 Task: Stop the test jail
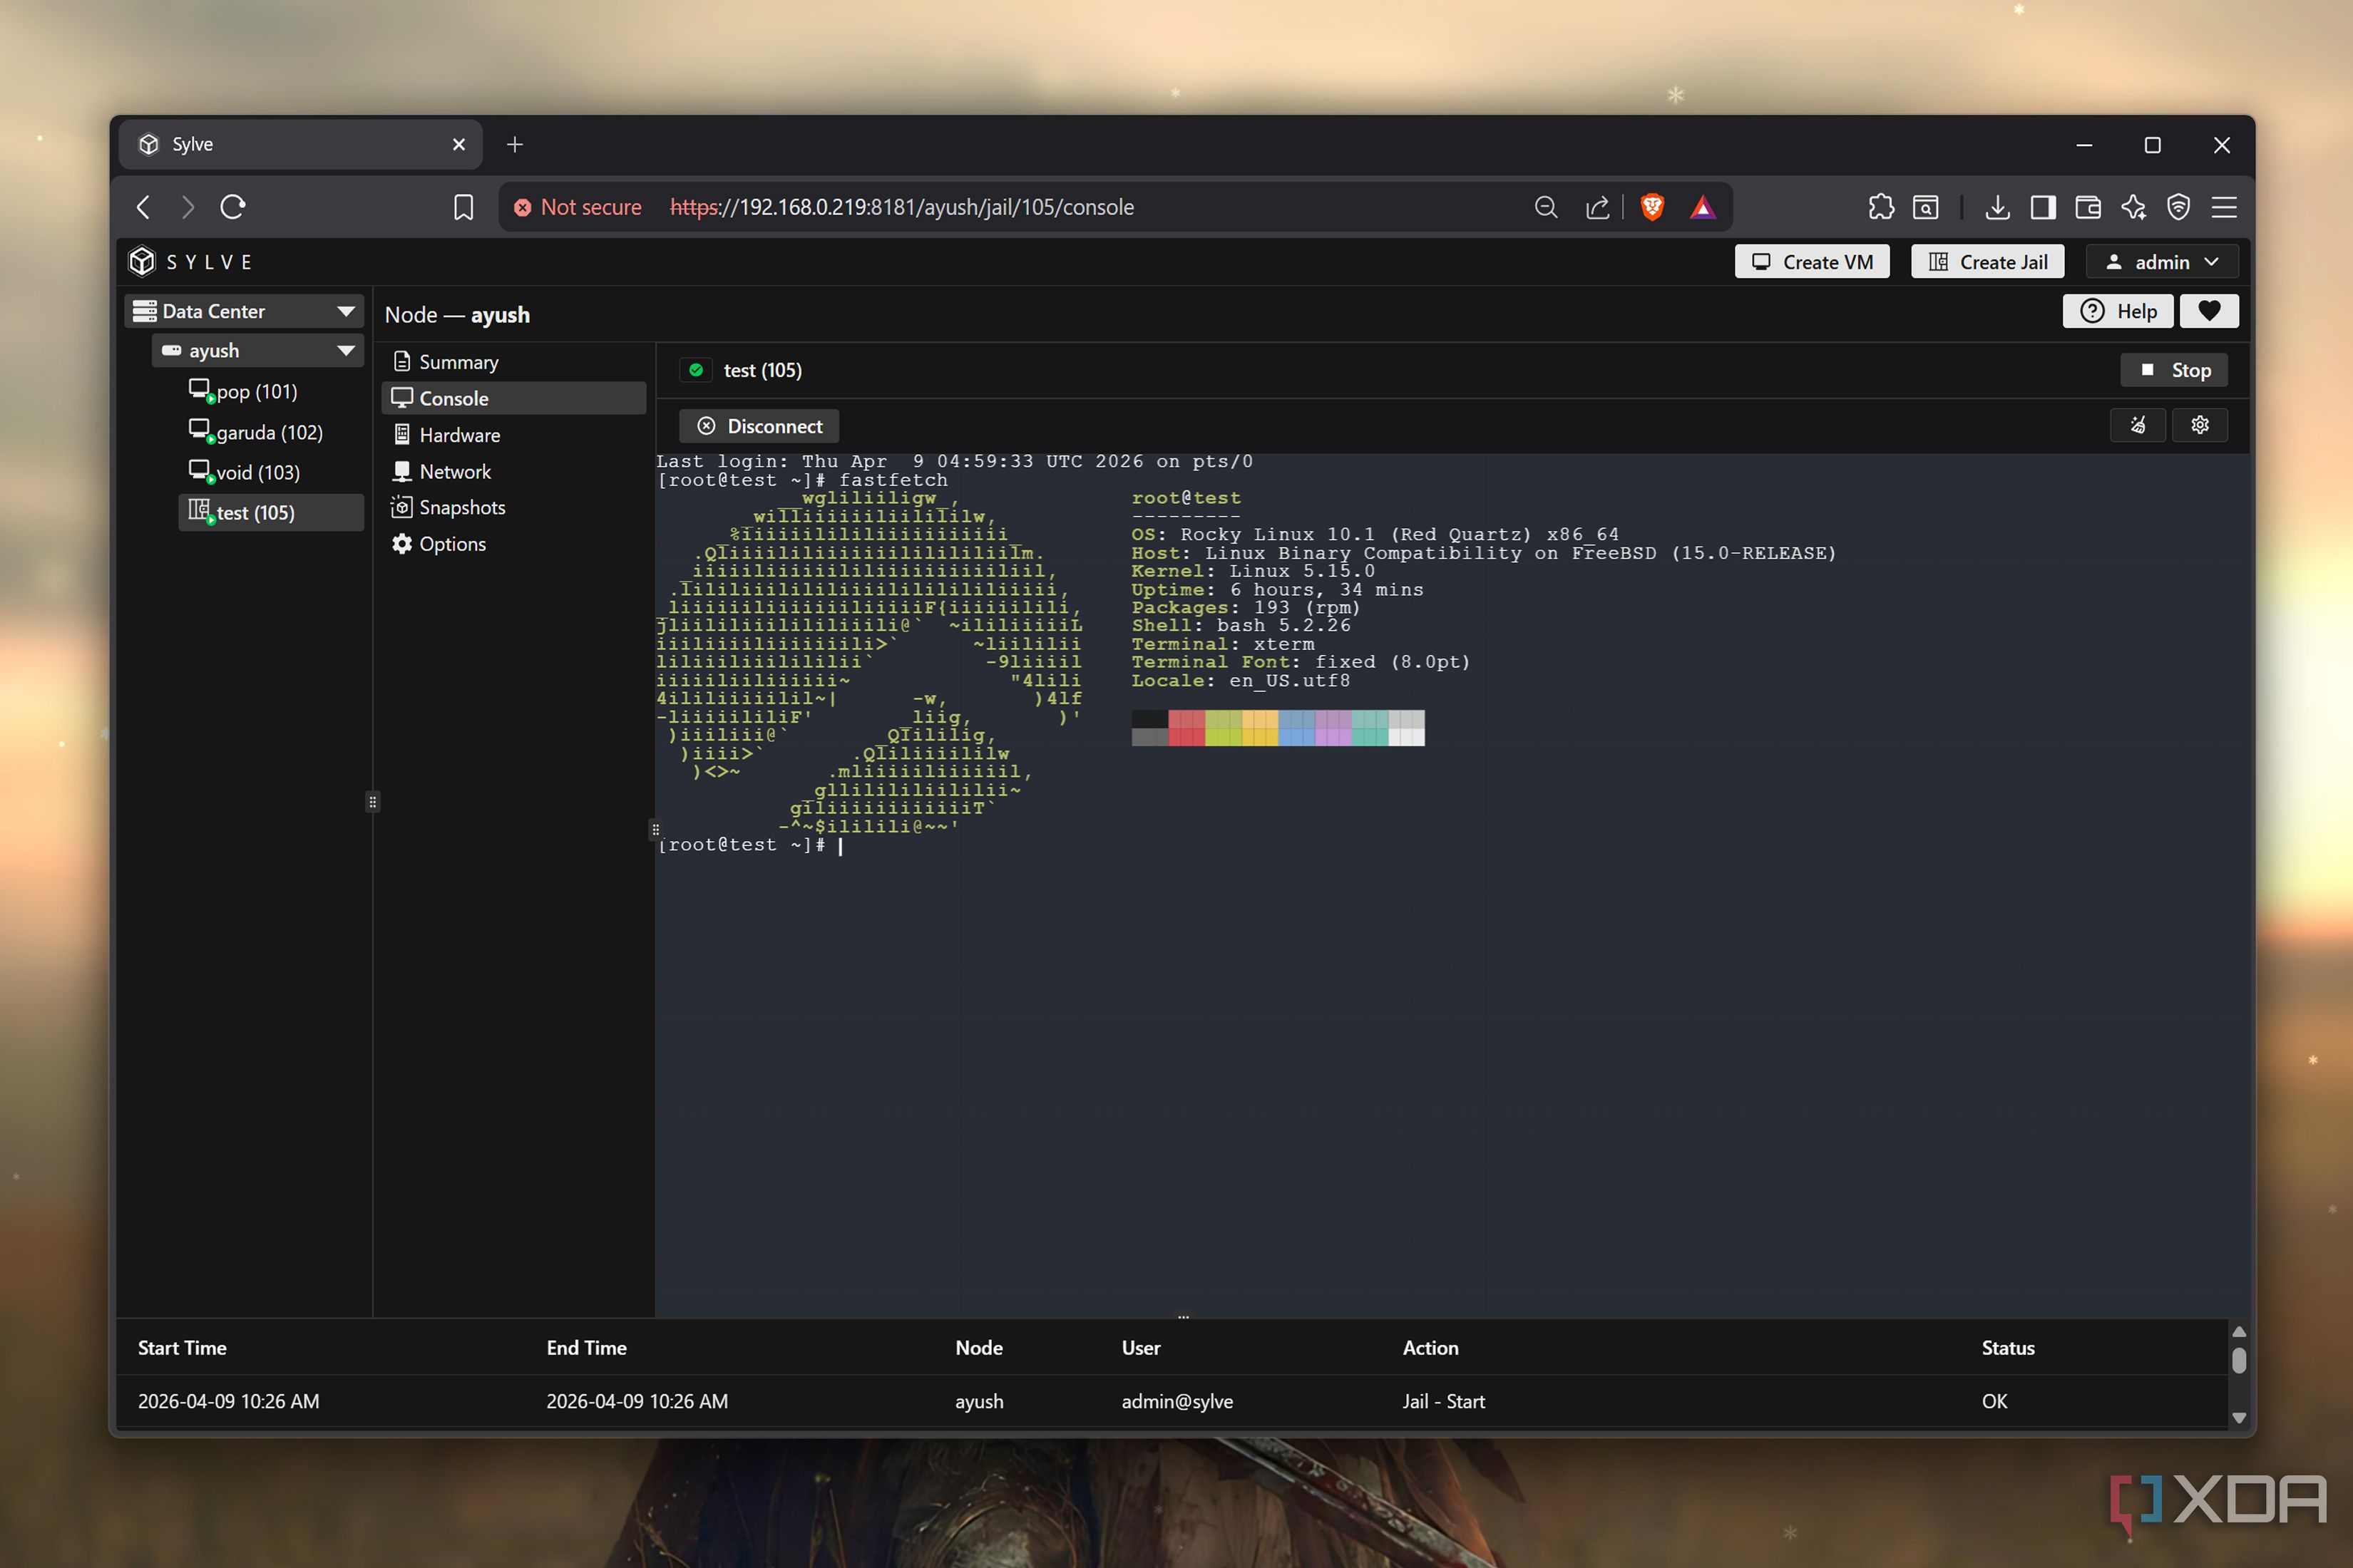pos(2174,370)
